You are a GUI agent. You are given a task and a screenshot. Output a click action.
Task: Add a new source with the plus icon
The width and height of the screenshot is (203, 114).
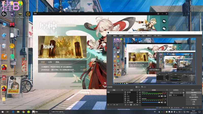click(125, 105)
